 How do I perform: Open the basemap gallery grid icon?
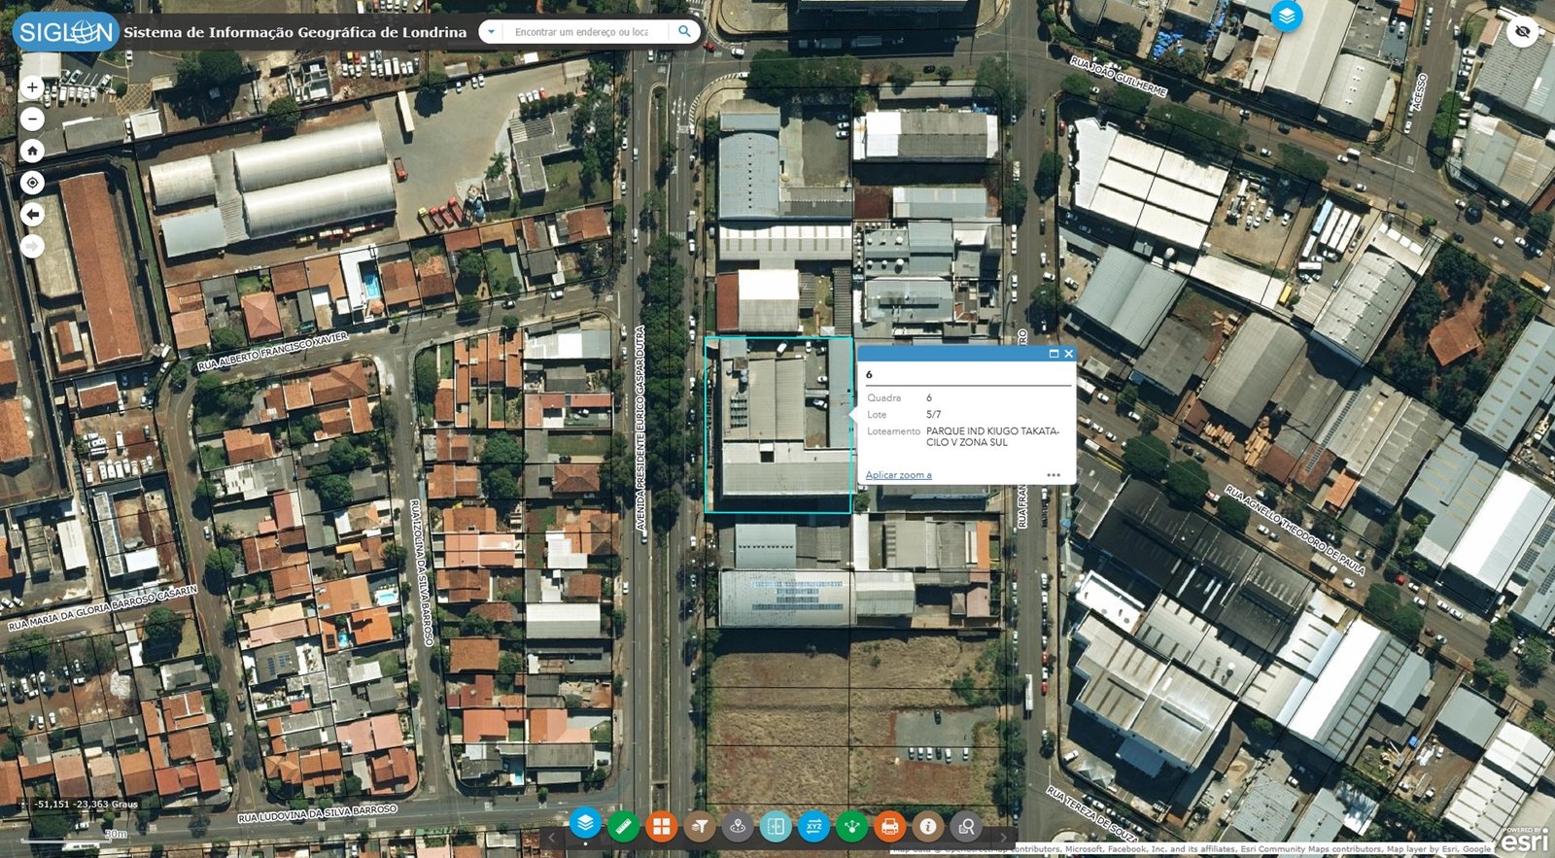click(x=661, y=827)
